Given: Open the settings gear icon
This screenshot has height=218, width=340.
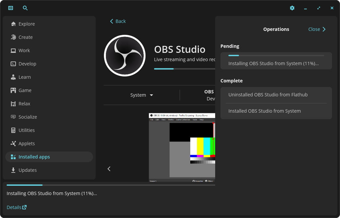Looking at the screenshot, I should pos(292,8).
